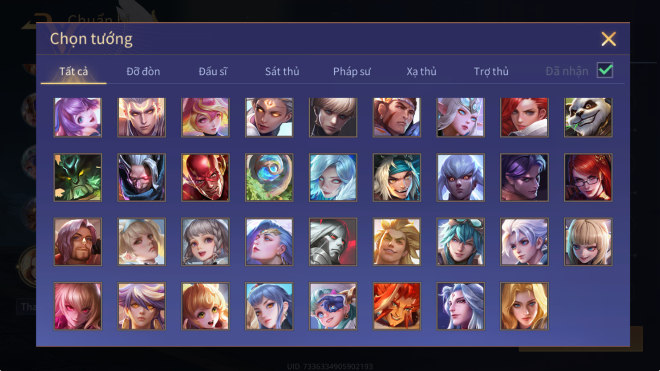Choose the blonde long-haired woman hero
Screen dimensions: 660x371
click(x=524, y=306)
